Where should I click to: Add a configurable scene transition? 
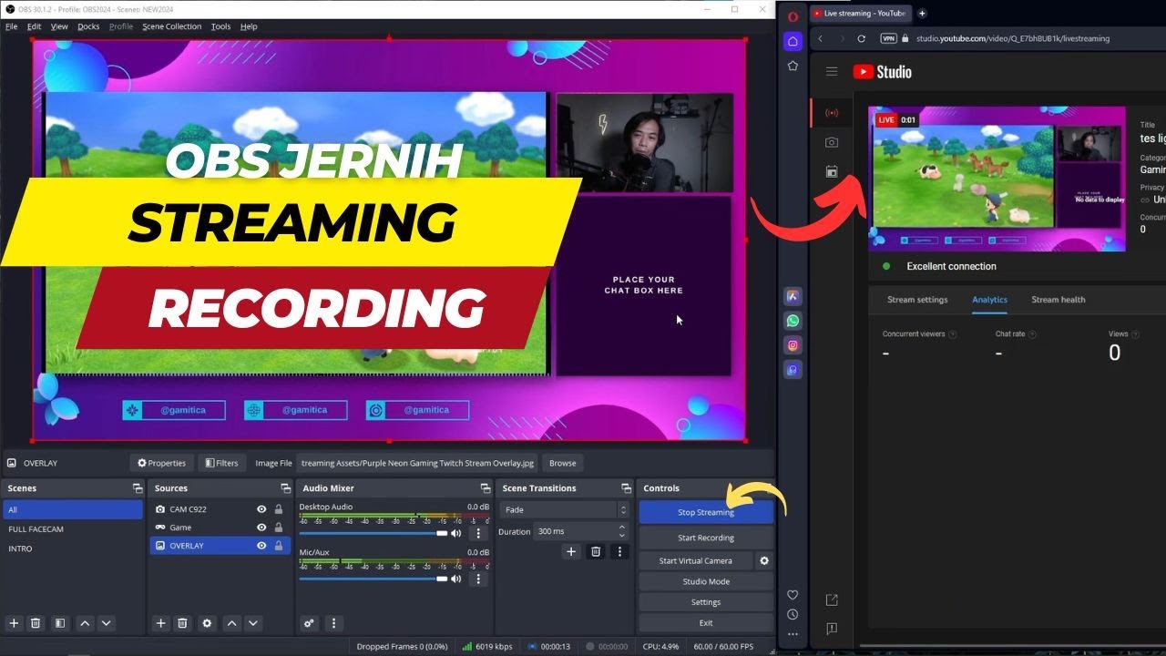tap(571, 551)
